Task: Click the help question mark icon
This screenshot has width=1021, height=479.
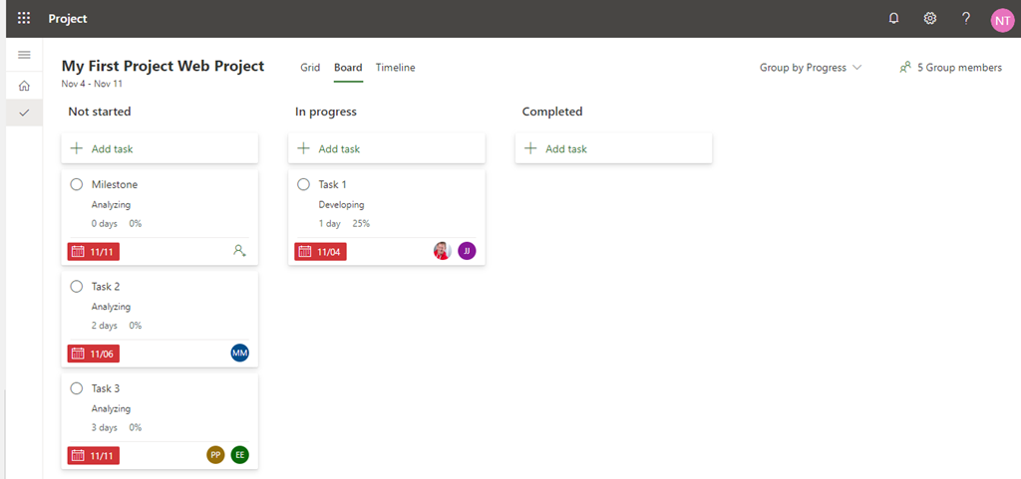Action: tap(965, 18)
